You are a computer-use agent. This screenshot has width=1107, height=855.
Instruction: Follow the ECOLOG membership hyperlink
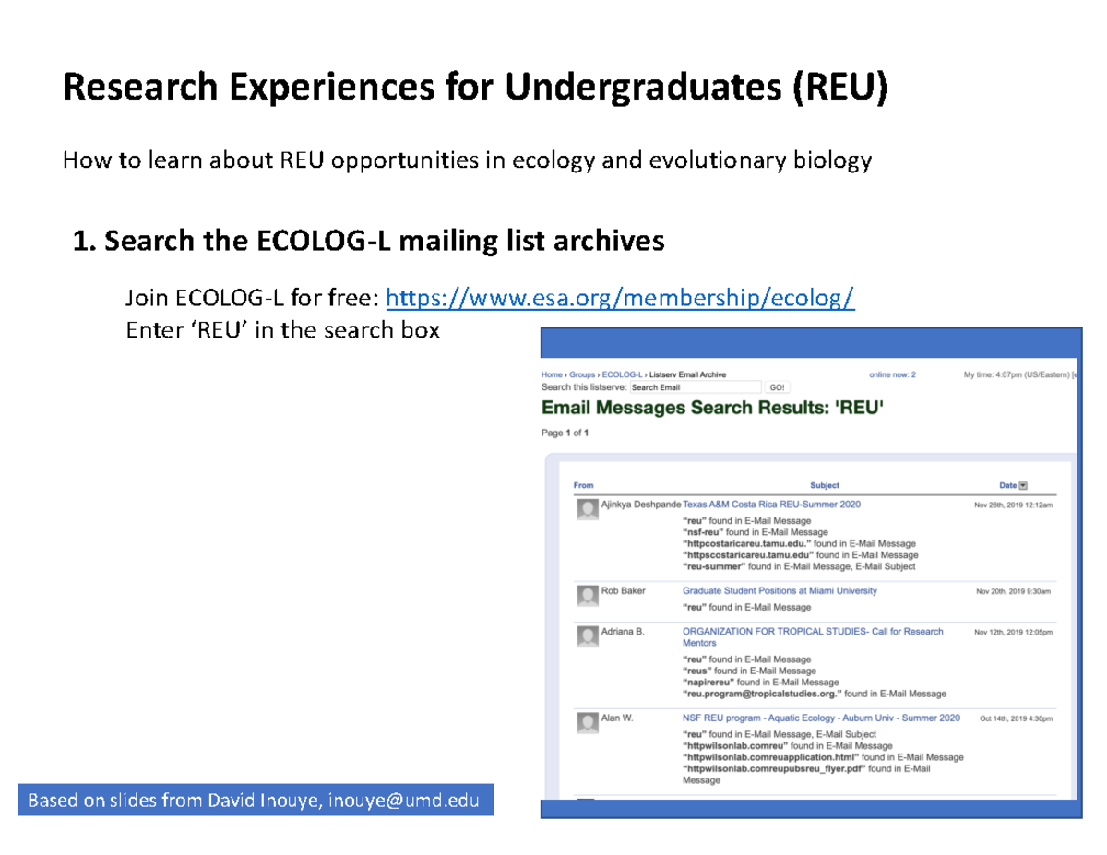[x=621, y=298]
